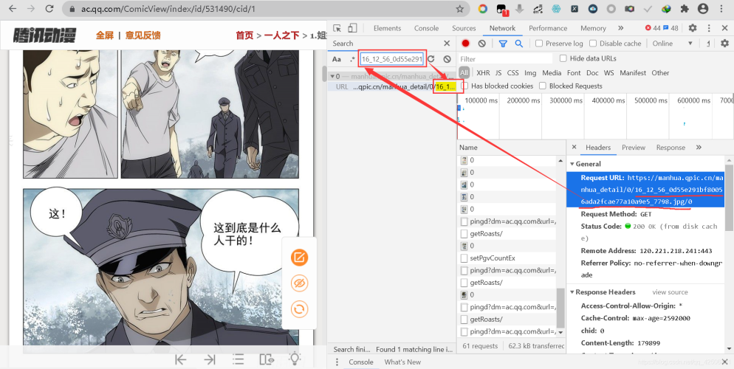
Task: Stop recording the network log
Action: (465, 44)
